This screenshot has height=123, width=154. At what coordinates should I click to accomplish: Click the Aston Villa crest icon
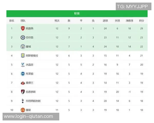pos(23,56)
